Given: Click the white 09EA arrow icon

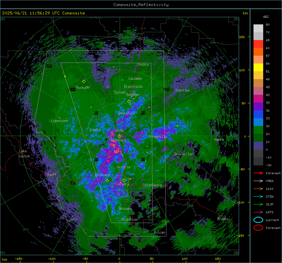Looking at the screenshot, I should coord(258,181).
